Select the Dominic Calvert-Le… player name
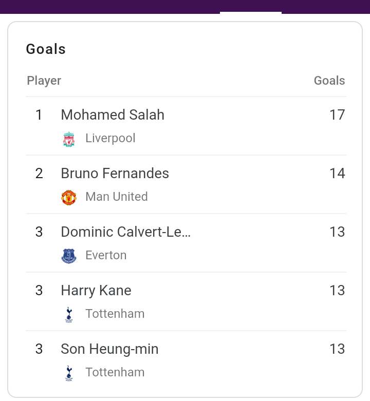This screenshot has height=401, width=370. coord(125,232)
